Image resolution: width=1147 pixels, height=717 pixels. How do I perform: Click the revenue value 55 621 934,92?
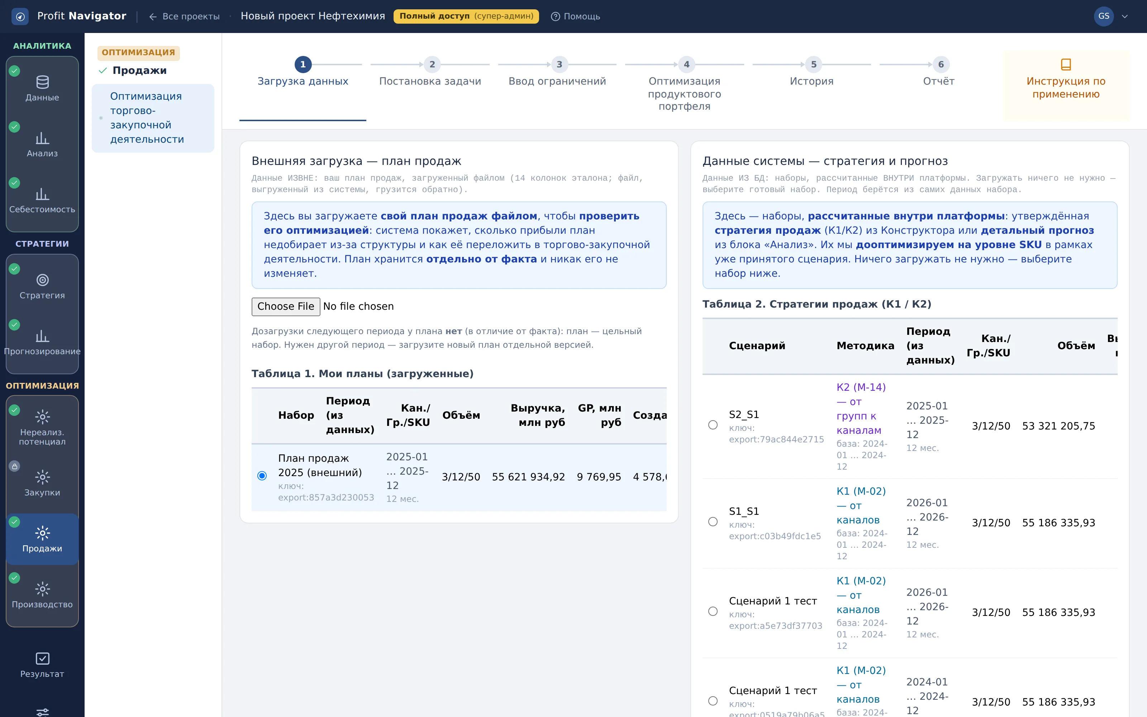coord(528,476)
